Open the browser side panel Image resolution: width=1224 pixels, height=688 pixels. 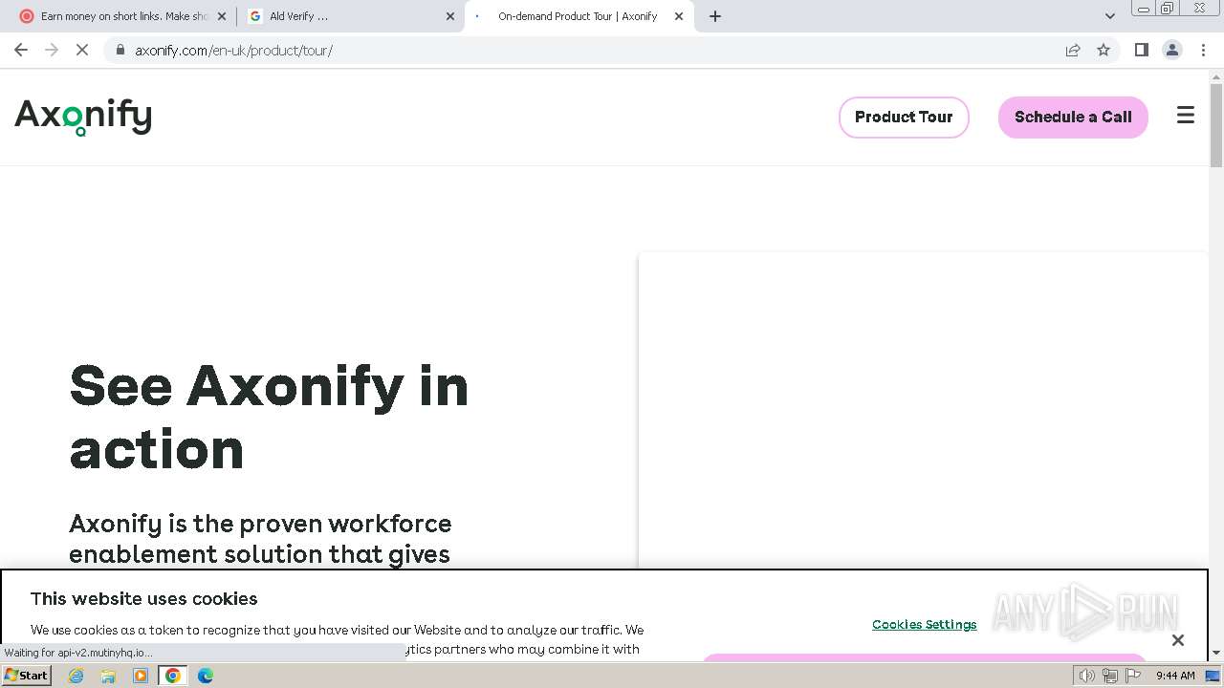pos(1142,50)
